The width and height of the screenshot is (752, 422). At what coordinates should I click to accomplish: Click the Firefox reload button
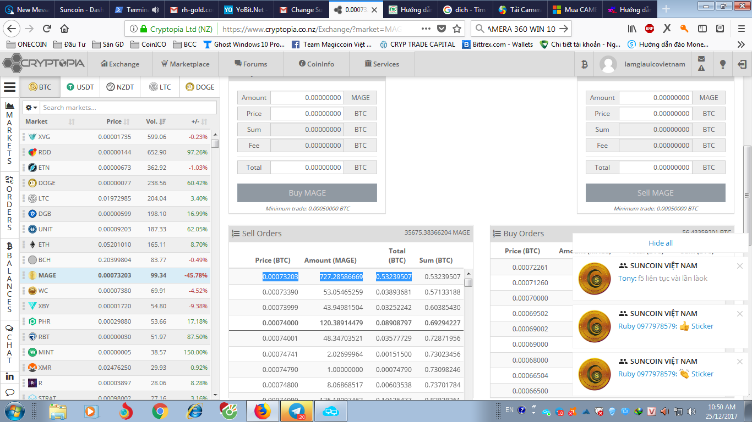(x=47, y=29)
